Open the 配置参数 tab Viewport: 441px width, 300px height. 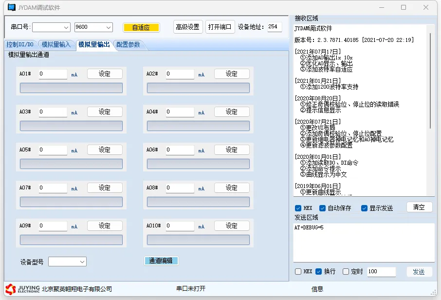(128, 44)
